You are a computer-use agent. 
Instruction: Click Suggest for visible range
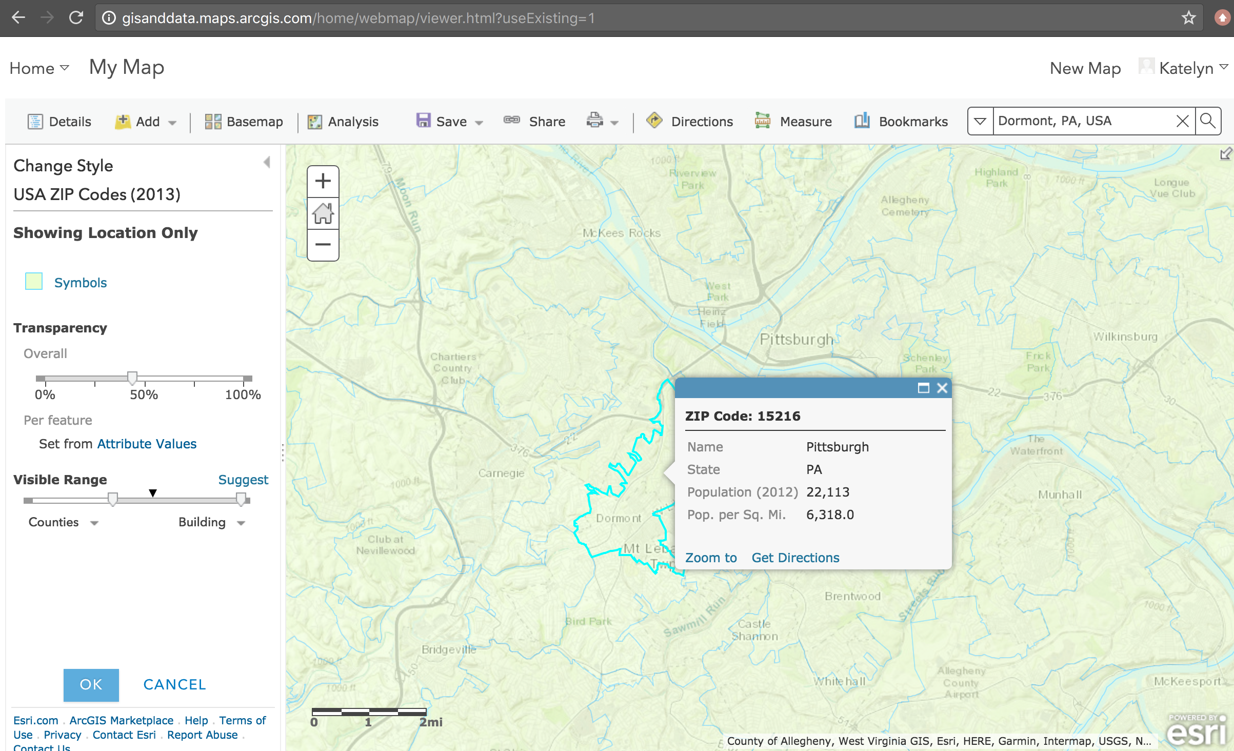243,480
